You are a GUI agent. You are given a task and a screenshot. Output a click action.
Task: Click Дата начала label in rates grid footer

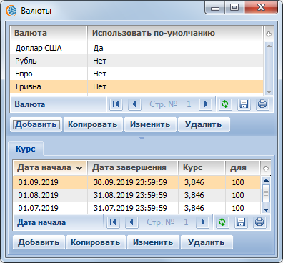coord(41,222)
